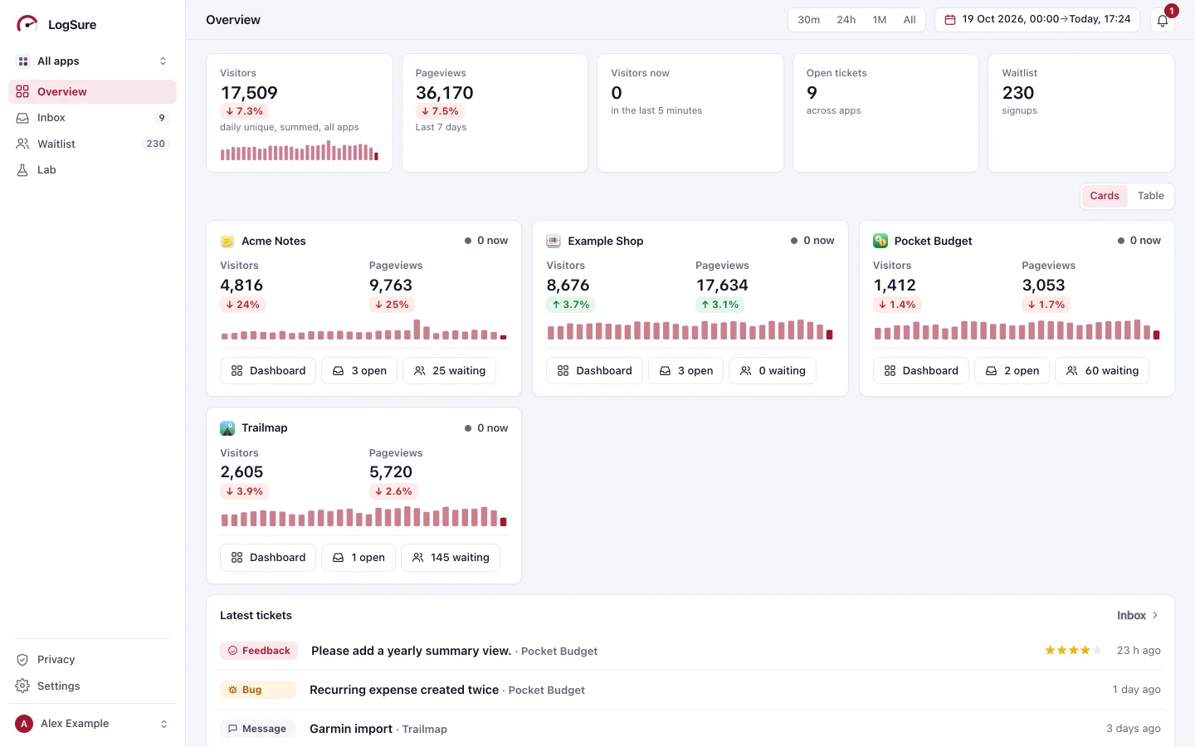This screenshot has width=1195, height=747.
Task: View Acme Notes' 25 waiting signups
Action: pos(449,371)
